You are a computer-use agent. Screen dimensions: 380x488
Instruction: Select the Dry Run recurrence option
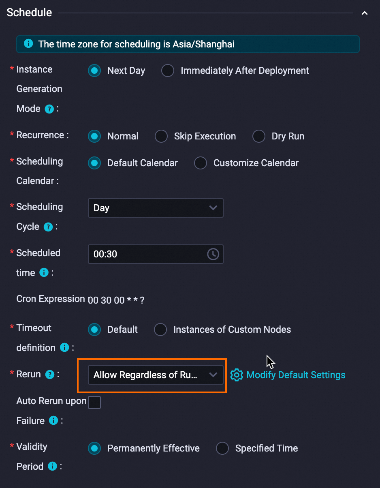259,136
